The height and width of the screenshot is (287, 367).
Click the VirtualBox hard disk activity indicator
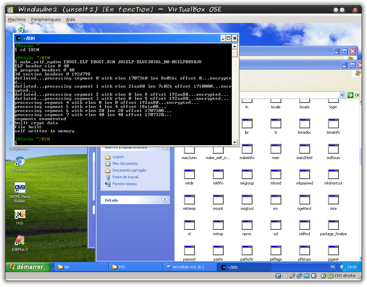point(278,276)
